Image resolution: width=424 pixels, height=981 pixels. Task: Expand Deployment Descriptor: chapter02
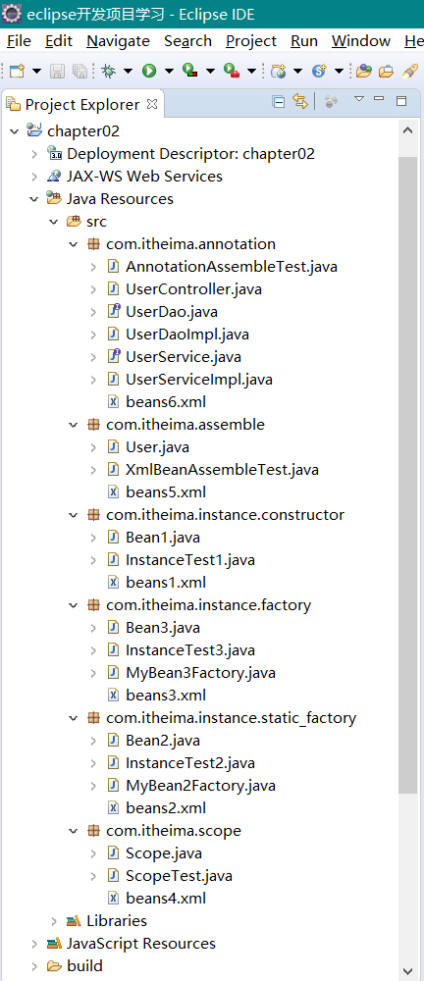pos(33,154)
